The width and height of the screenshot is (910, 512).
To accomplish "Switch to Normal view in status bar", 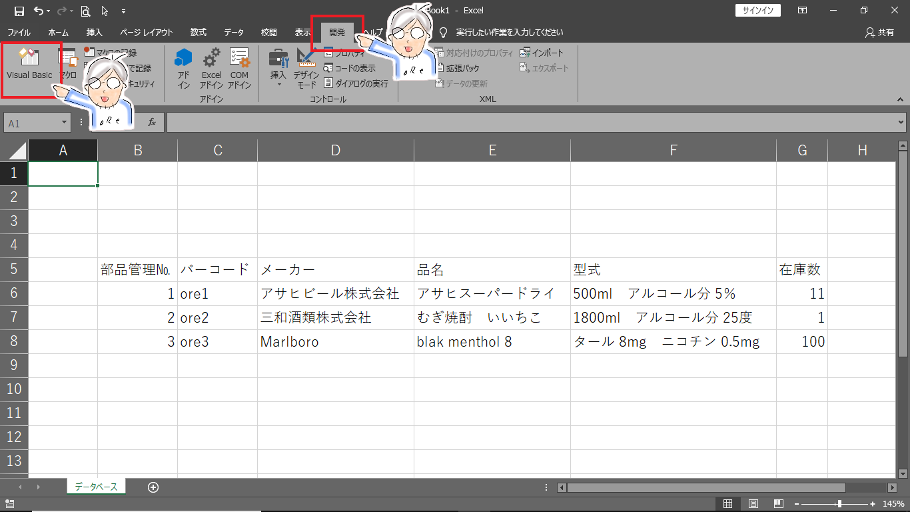I will click(728, 504).
